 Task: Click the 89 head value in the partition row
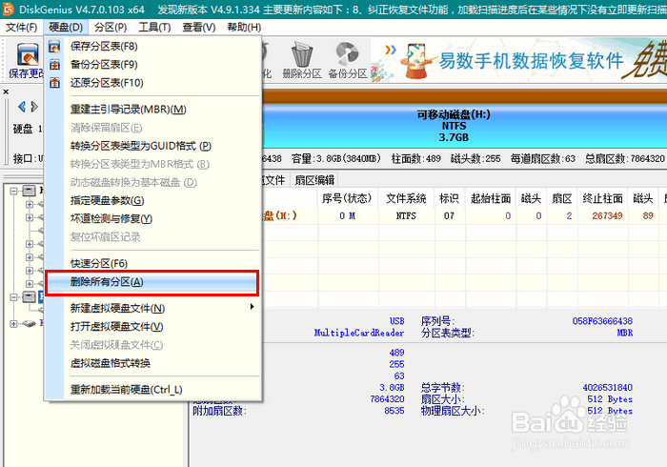(648, 216)
